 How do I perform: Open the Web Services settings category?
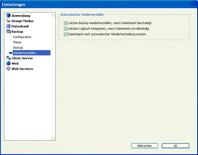pos(22,69)
